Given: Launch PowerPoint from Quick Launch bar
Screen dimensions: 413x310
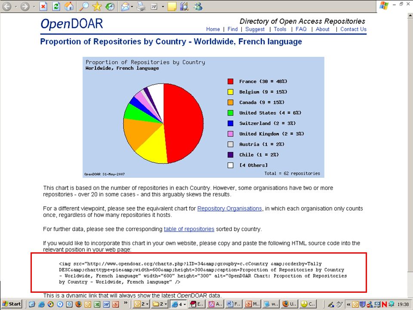Looking at the screenshot, I should click(116, 304).
